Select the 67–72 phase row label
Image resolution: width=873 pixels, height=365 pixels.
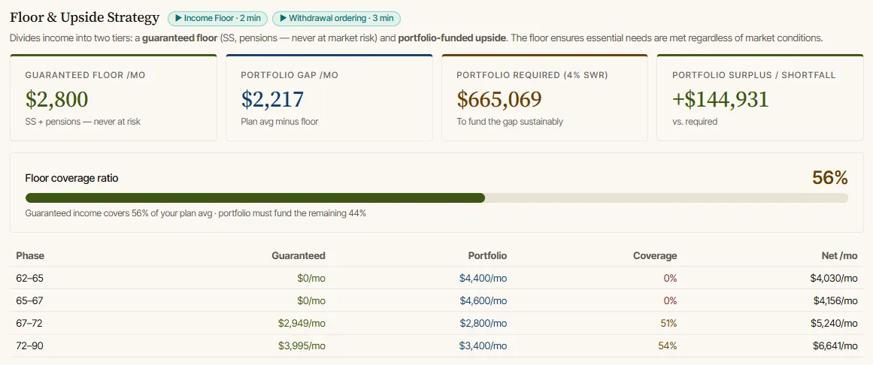(x=29, y=323)
